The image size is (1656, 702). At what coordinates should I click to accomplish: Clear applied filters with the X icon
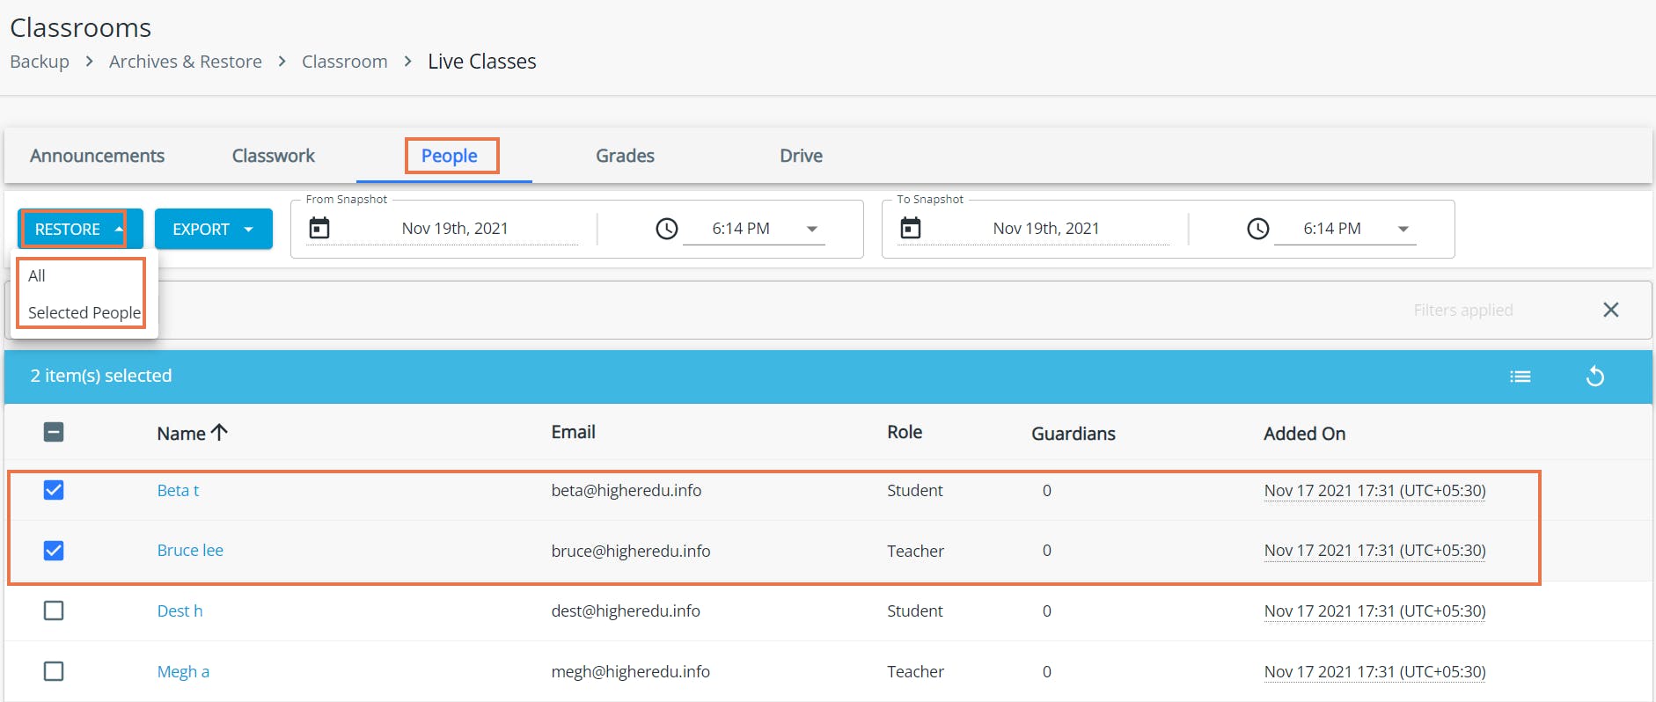(1610, 310)
